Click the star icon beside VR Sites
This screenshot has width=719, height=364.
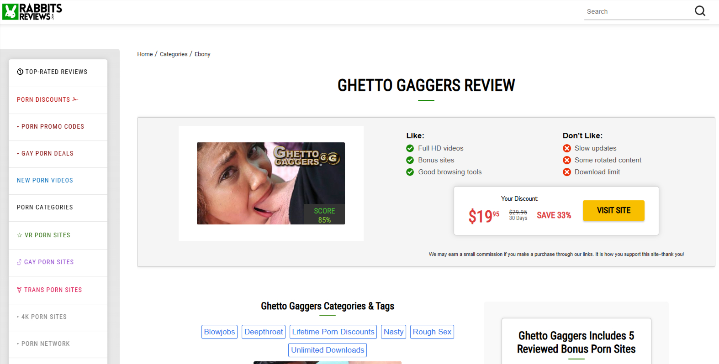click(x=20, y=235)
